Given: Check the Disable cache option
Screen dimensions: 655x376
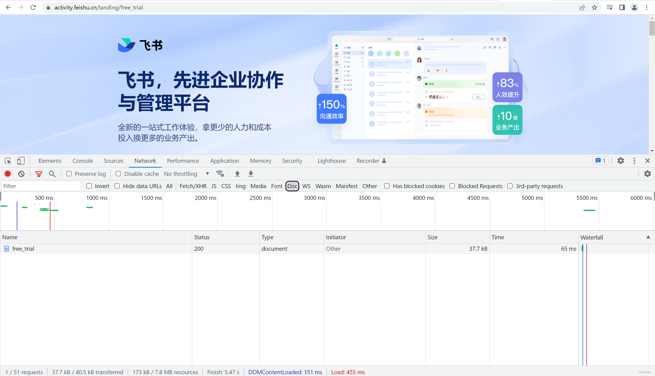Looking at the screenshot, I should 118,174.
